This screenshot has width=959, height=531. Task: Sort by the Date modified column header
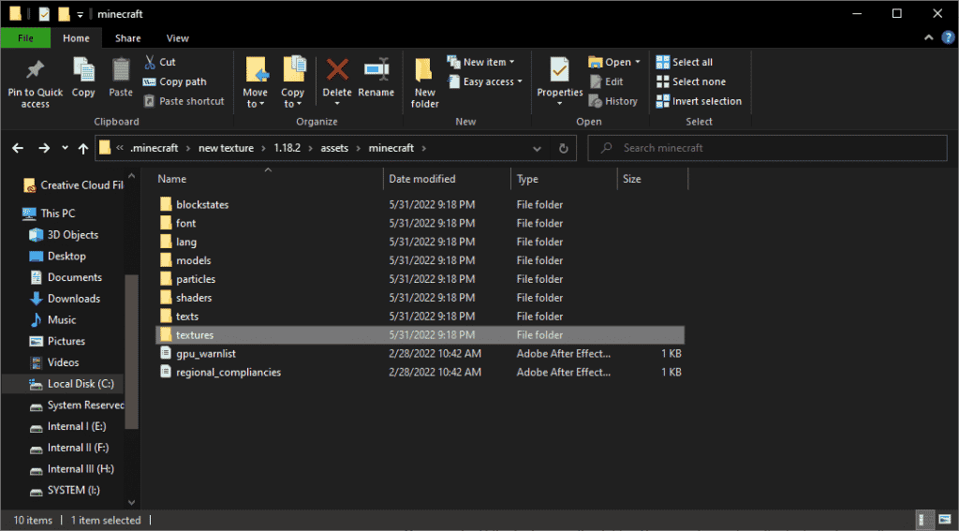point(447,179)
